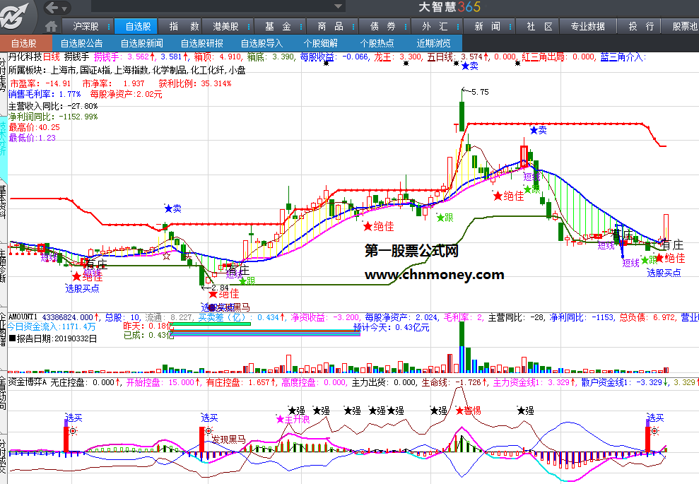Click the 发现黑马 label in lower panel
Viewport: 699px width, 484px height.
coord(228,439)
